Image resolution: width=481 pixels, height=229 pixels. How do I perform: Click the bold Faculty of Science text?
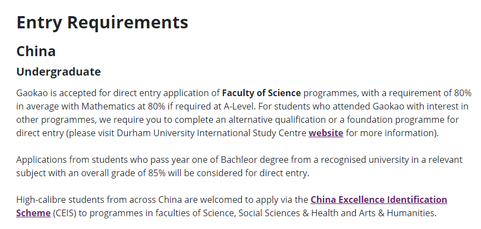(x=261, y=93)
